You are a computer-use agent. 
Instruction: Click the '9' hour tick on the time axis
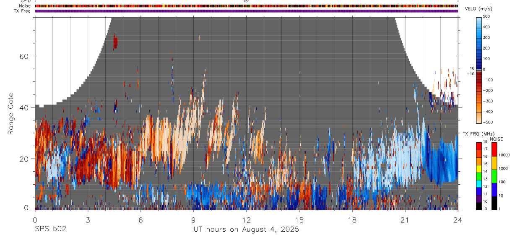[193, 220]
